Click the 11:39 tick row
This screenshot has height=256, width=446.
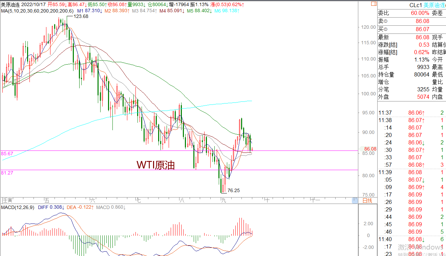412,172
